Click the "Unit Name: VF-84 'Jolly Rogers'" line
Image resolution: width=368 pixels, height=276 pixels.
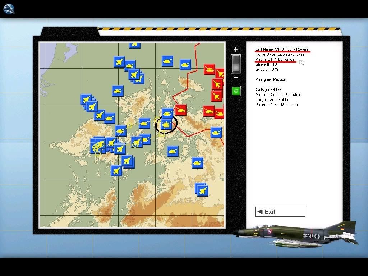[282, 49]
